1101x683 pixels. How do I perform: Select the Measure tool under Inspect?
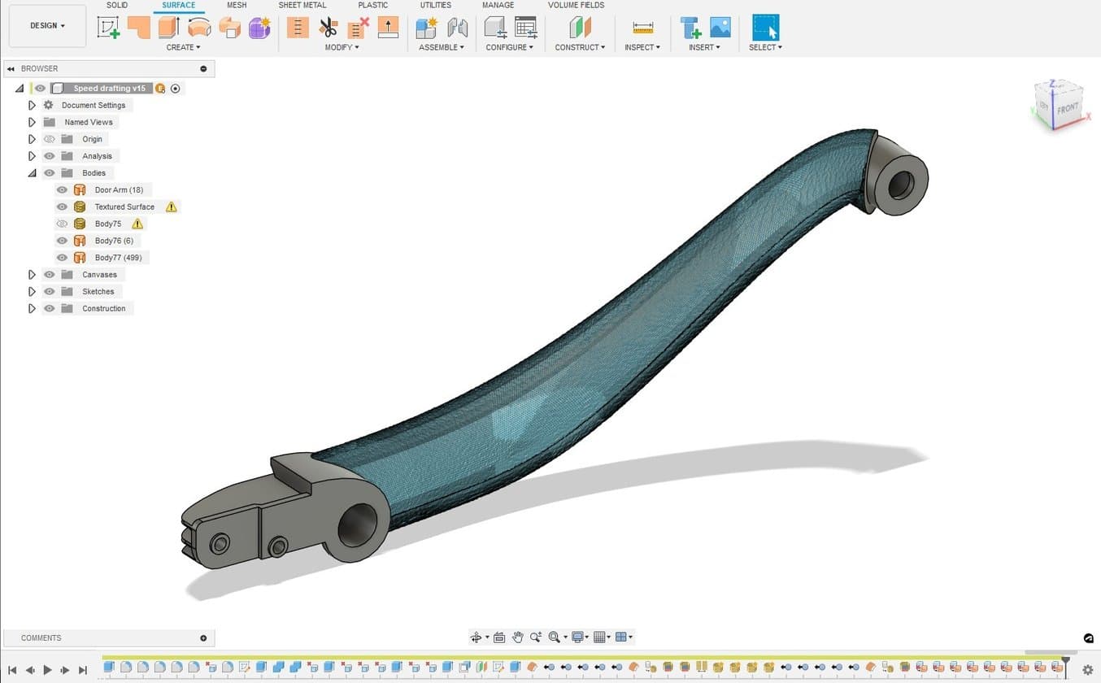pyautogui.click(x=642, y=27)
